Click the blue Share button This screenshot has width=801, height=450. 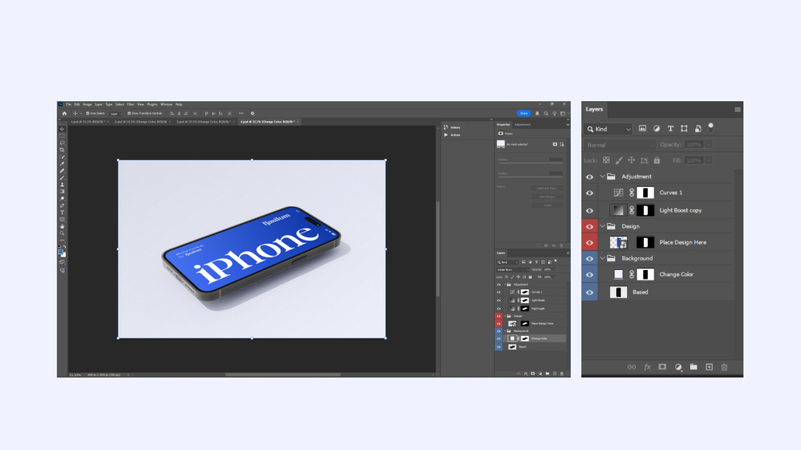point(524,113)
